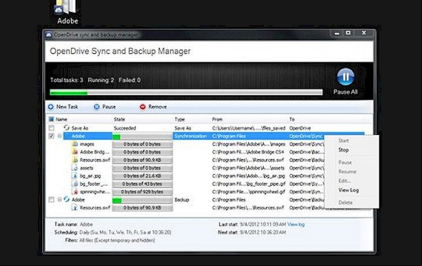
Task: Uncheck the Synchronization Adobe task checkbox
Action: 51,136
